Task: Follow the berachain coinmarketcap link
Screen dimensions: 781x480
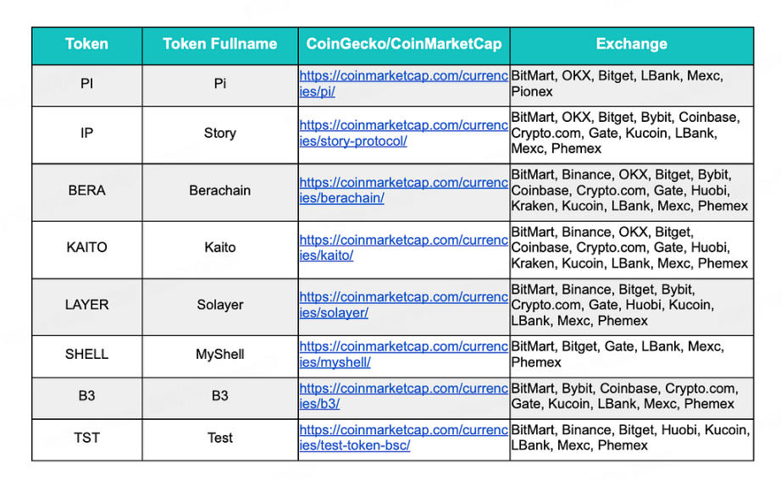Action: (x=403, y=190)
